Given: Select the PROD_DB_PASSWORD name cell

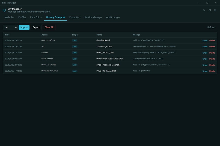Looking at the screenshot, I should point(106,71).
